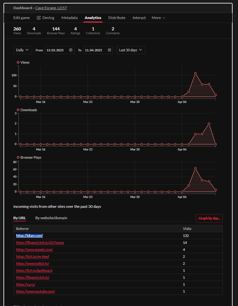238x306 pixels.
Task: Open the Distribute tab
Action: pos(117,18)
